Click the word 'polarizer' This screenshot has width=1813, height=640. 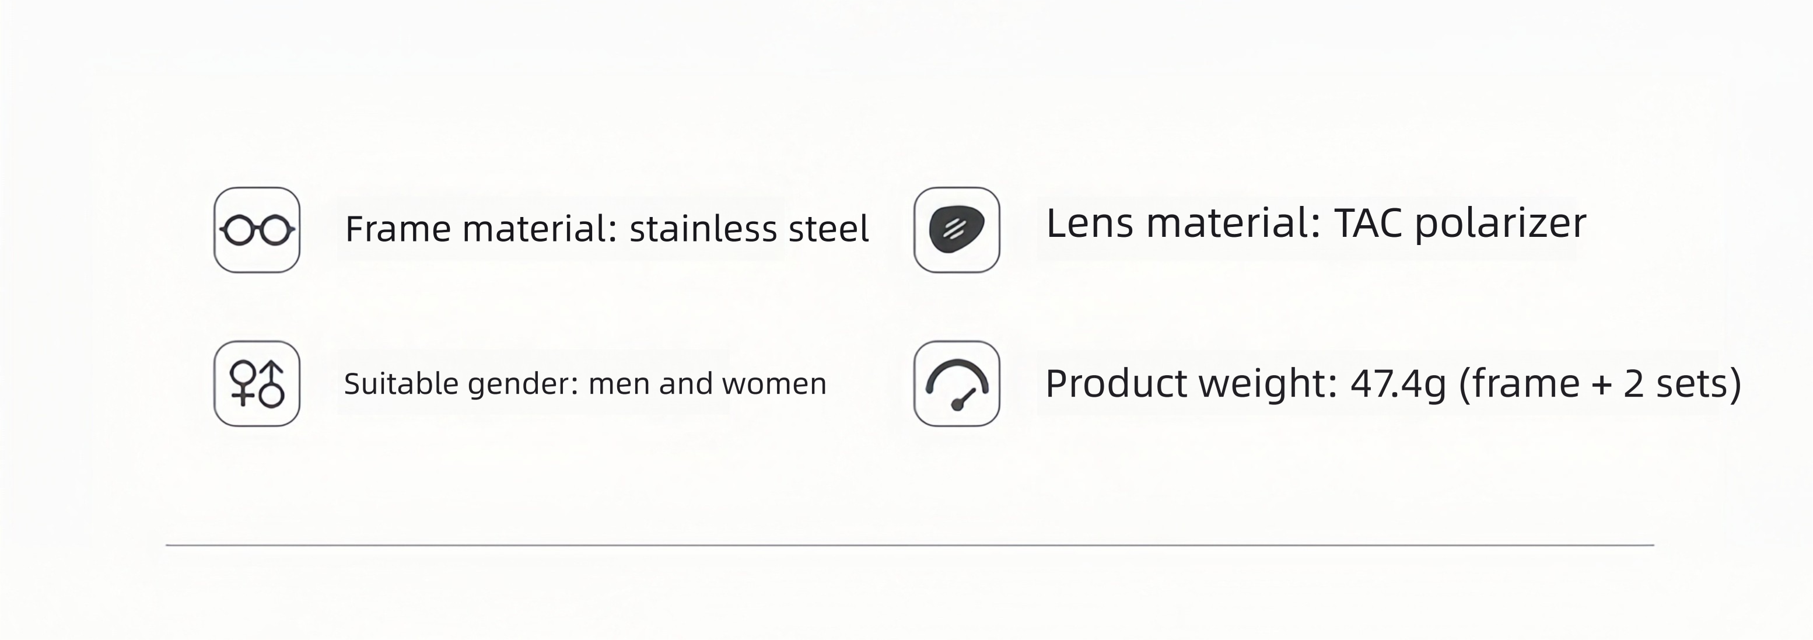[1500, 225]
